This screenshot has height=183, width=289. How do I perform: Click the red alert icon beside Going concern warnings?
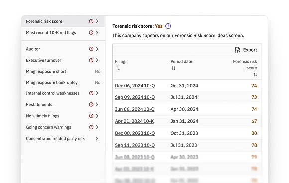[91, 127]
